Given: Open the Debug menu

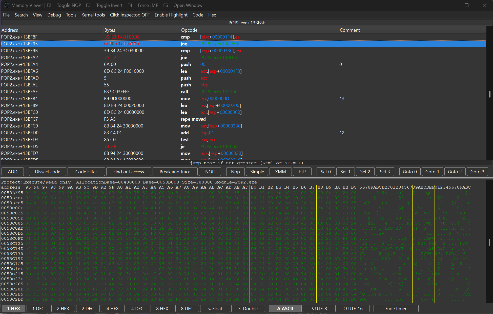Looking at the screenshot, I should pos(54,15).
